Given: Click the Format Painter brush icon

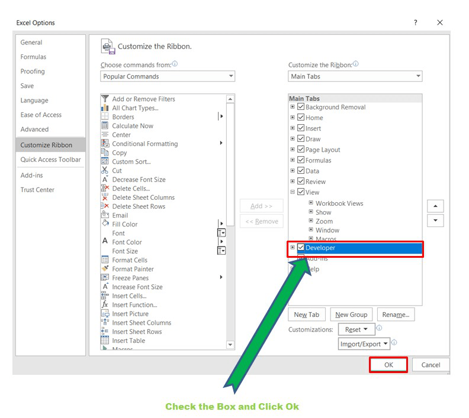Looking at the screenshot, I should 105,268.
